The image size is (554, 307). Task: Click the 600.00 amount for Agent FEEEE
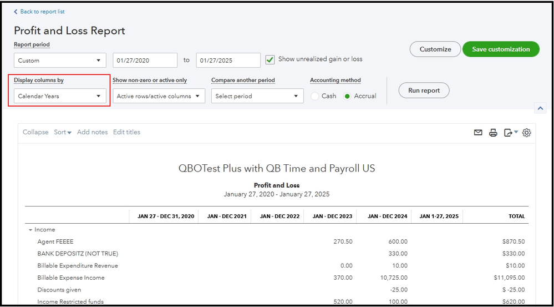coord(398,241)
